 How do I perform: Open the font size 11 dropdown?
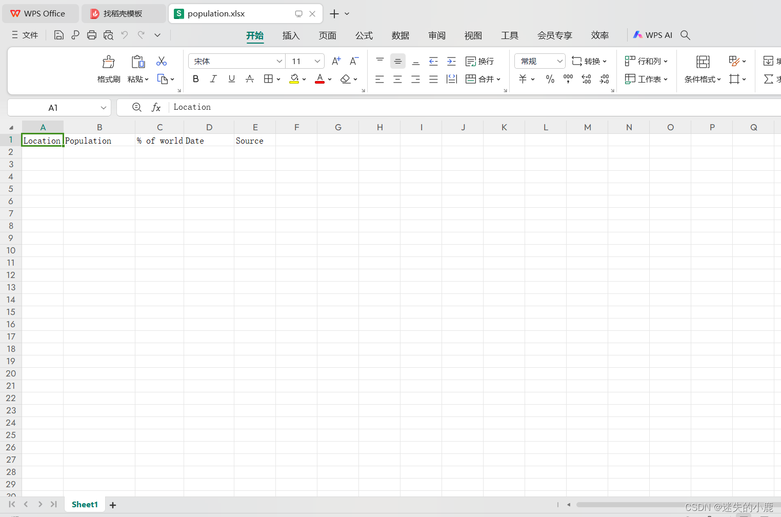point(317,61)
